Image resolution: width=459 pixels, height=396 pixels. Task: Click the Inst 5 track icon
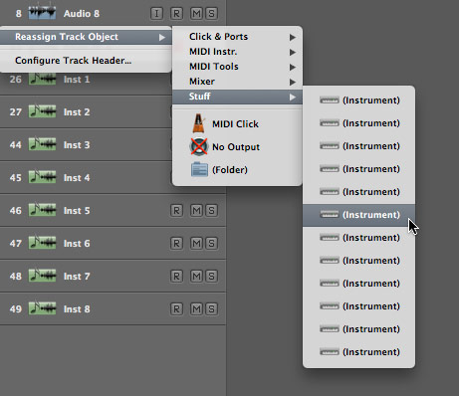point(42,210)
